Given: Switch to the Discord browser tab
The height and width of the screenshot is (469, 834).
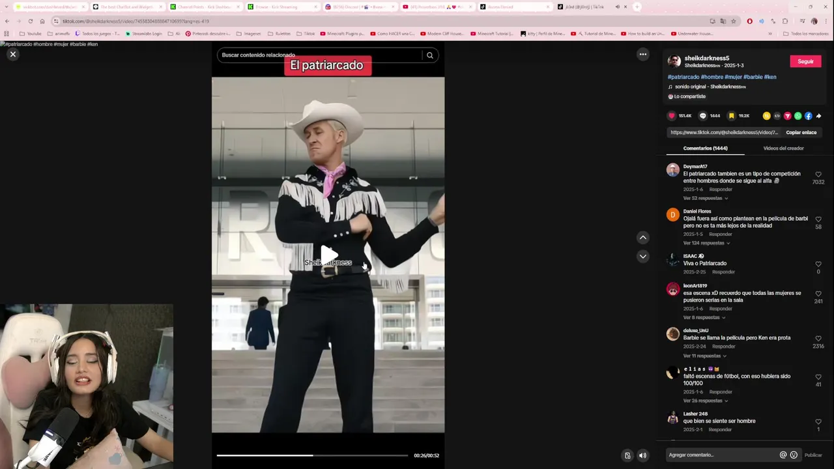Looking at the screenshot, I should tap(359, 7).
